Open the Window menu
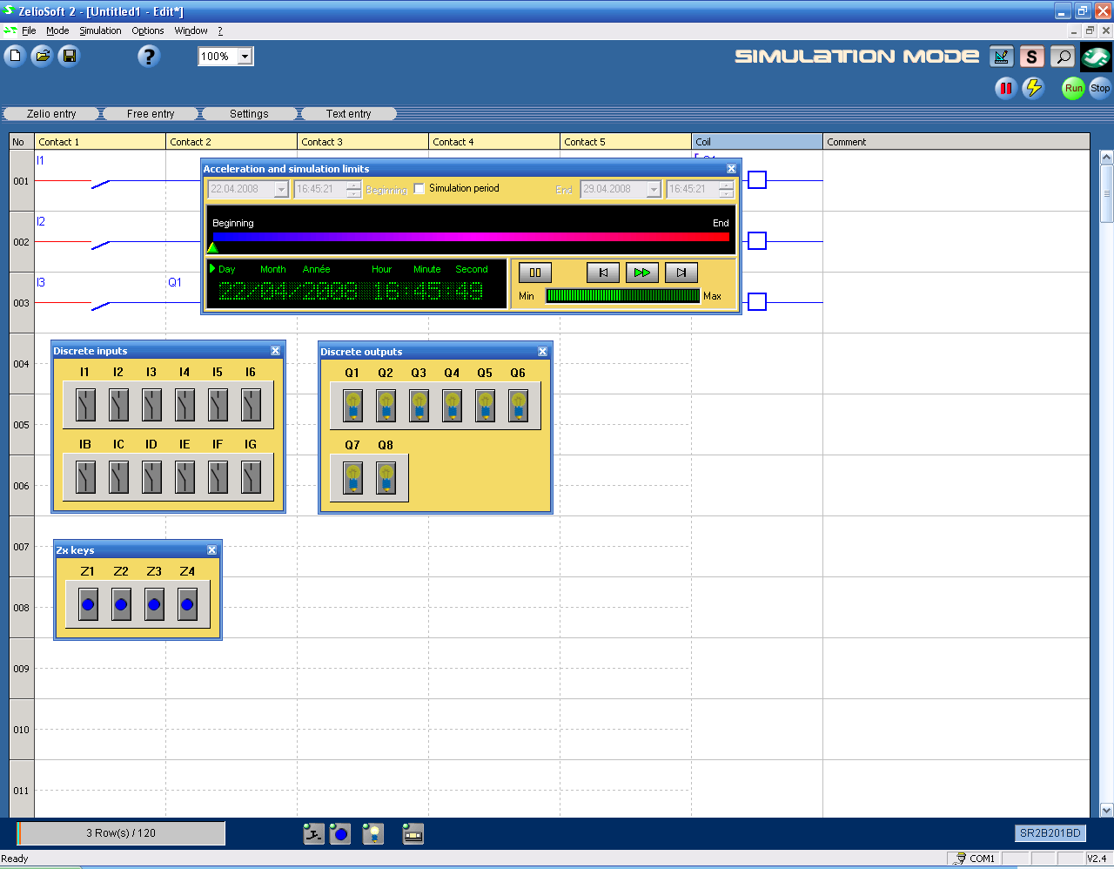Viewport: 1114px width, 869px height. click(x=191, y=30)
